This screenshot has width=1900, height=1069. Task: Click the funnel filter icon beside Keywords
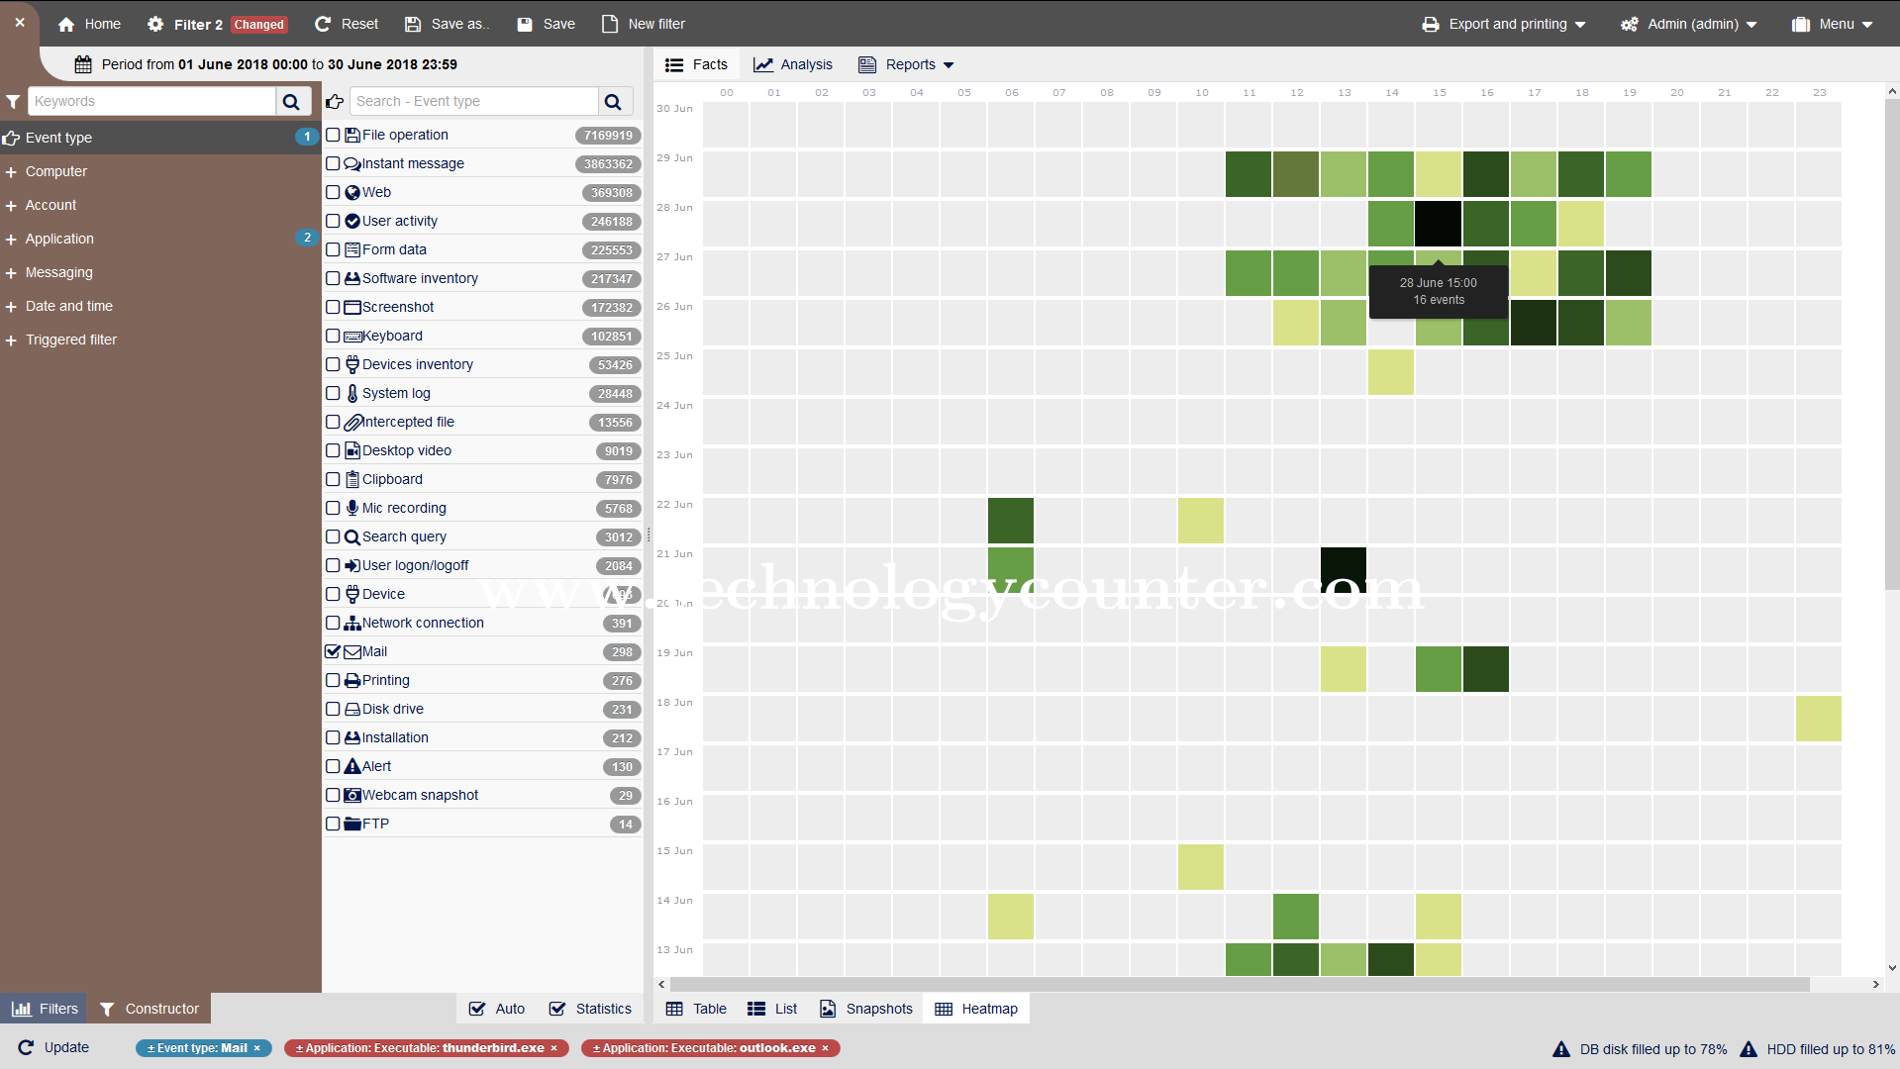[13, 101]
